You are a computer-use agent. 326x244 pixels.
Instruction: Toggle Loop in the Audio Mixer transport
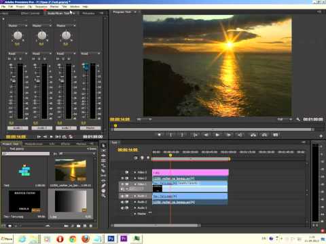(x=64, y=137)
